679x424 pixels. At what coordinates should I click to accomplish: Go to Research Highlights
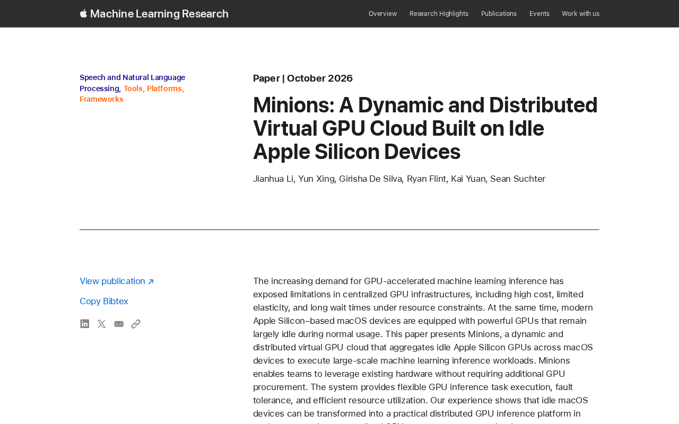point(439,14)
